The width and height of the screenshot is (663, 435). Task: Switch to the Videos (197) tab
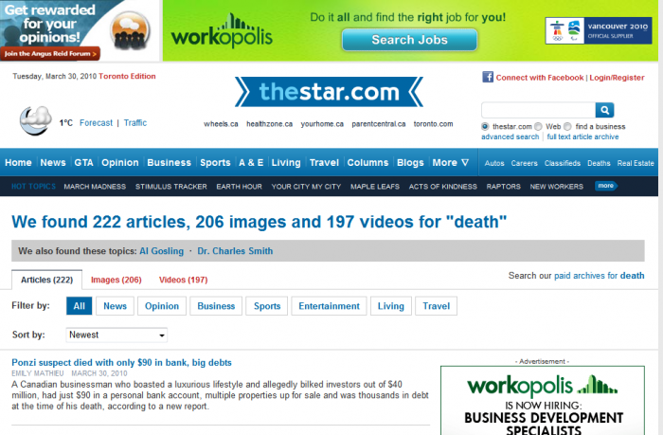click(183, 280)
